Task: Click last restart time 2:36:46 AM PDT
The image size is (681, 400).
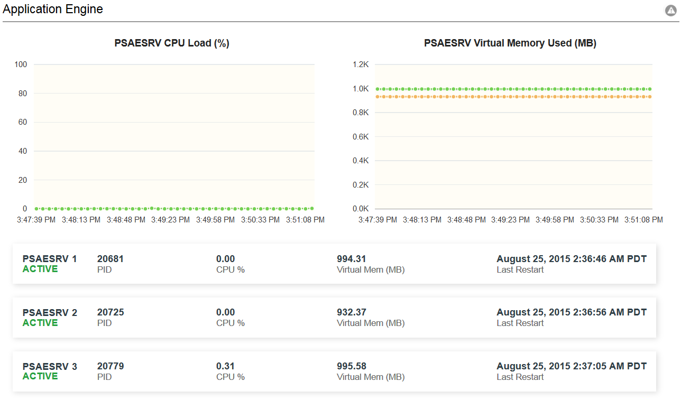Action: pos(572,259)
